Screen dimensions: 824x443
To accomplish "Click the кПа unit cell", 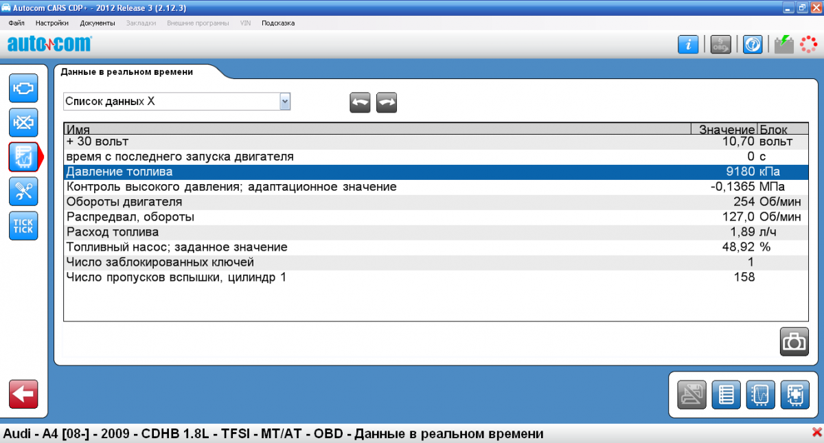I will [770, 172].
